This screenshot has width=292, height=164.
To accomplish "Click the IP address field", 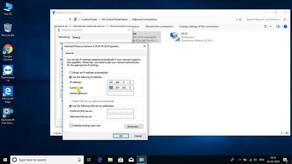I will pos(120,82).
